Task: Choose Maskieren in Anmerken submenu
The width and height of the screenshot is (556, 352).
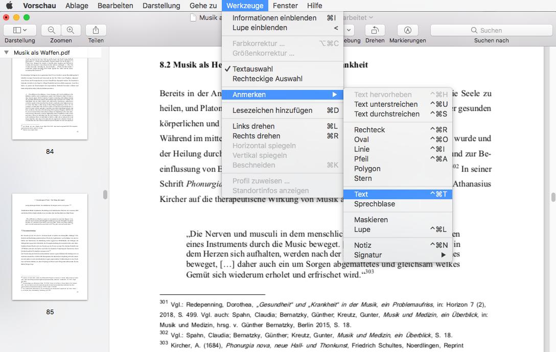Action: coord(398,220)
